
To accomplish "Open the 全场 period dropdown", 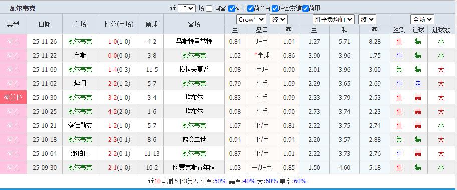I will click(x=422, y=20).
